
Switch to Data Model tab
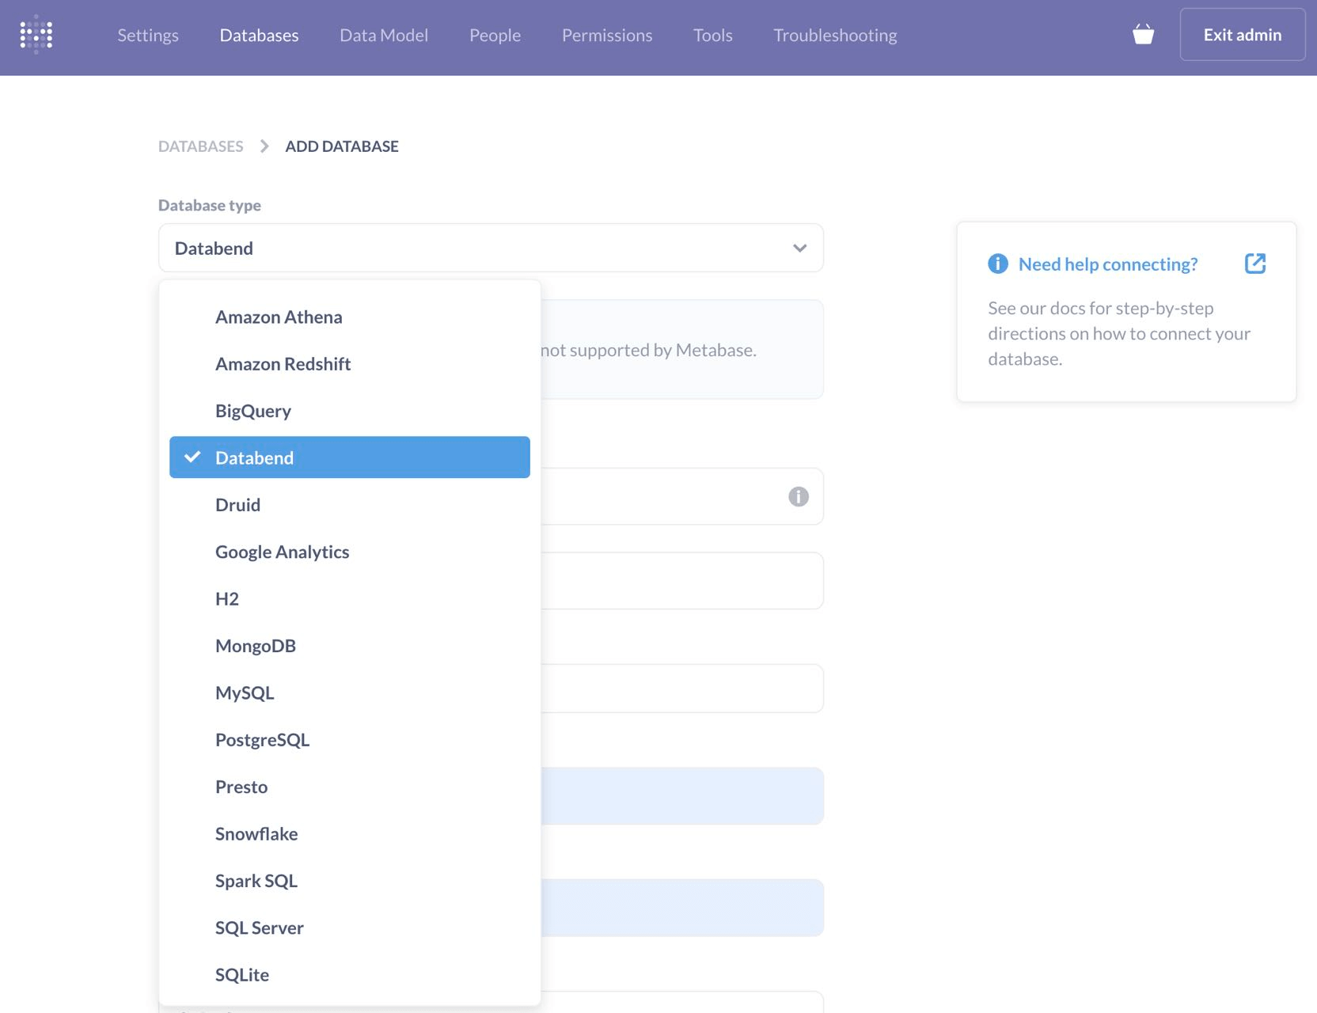point(384,35)
